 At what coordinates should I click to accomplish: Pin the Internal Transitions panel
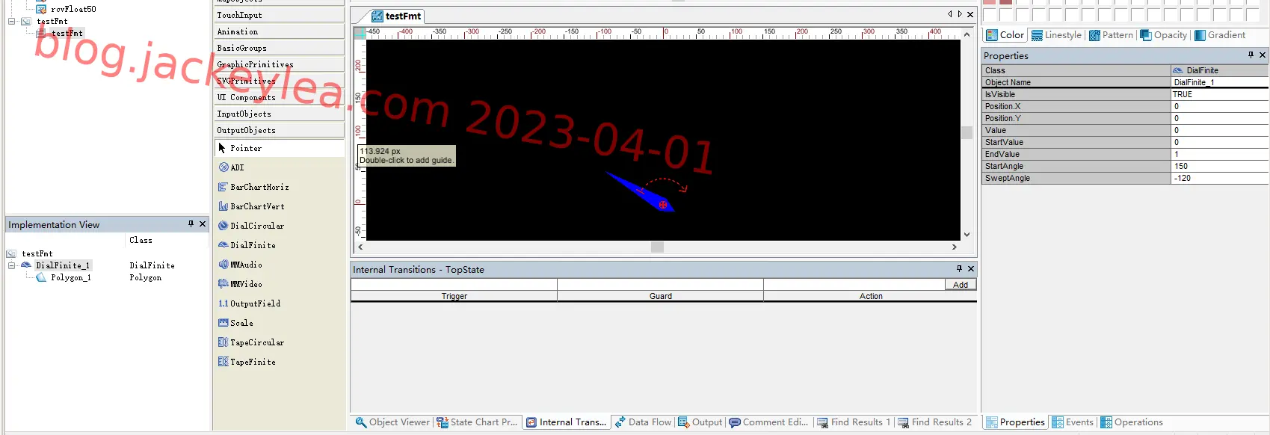click(959, 268)
